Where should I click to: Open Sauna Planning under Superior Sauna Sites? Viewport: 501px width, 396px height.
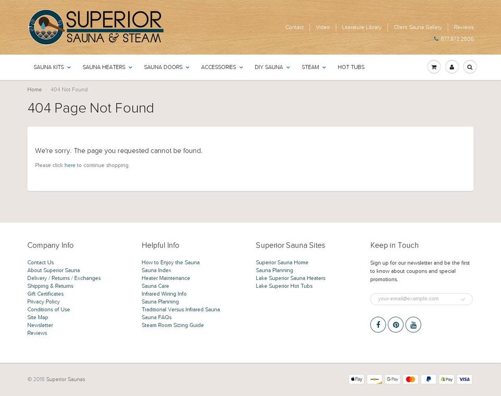[x=274, y=270]
